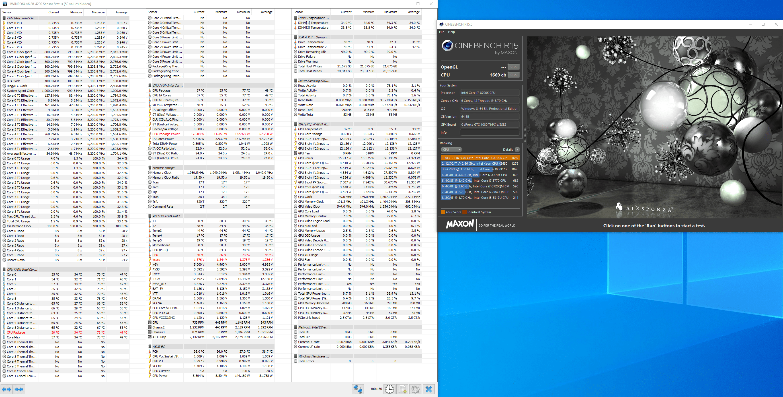Viewport: 783px width, 397px height.
Task: Select ranking row i7-4770K score 822
Action: (x=480, y=175)
